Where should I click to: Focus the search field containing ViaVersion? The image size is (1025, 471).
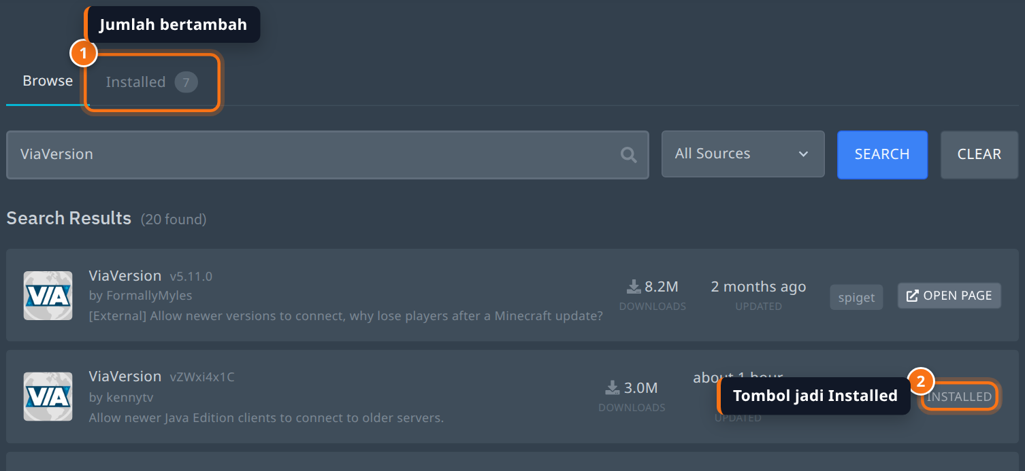[x=327, y=154]
